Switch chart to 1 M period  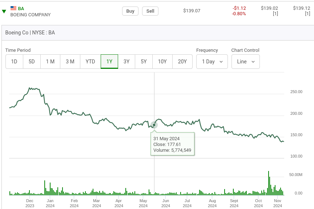coord(50,62)
